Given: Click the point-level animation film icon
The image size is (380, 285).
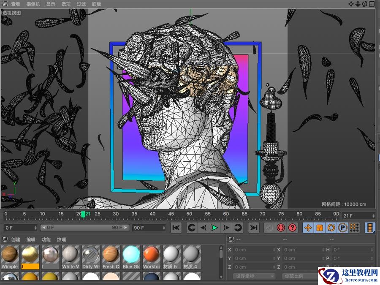Looking at the screenshot, I should pyautogui.click(x=370, y=228).
